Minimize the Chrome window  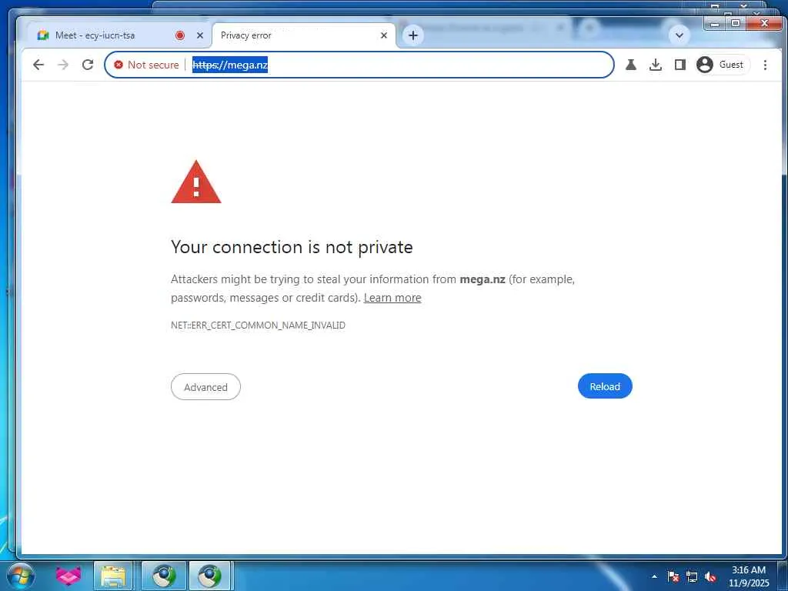click(x=715, y=23)
